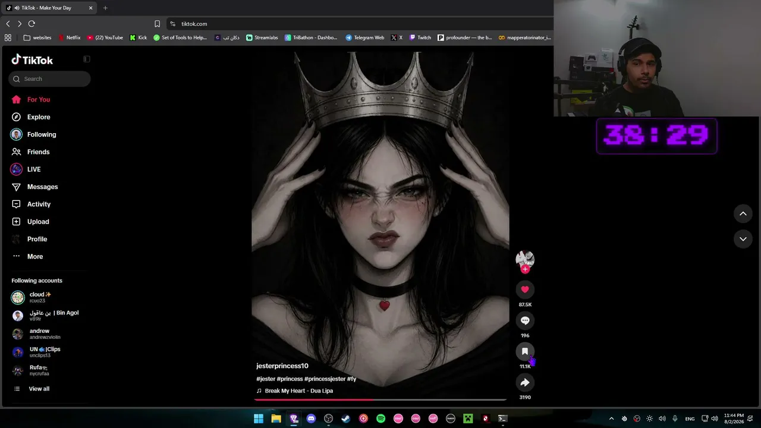Bookmark the video to favorites
Viewport: 761px width, 428px height.
point(525,351)
